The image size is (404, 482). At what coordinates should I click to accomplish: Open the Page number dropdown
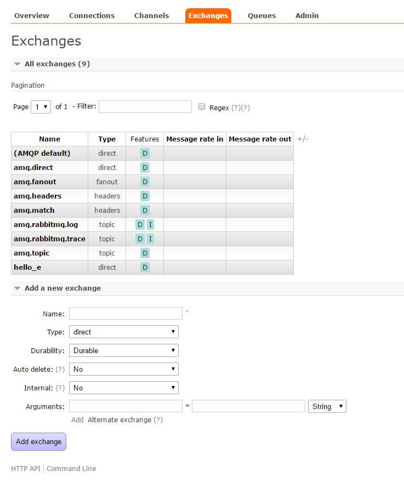point(41,107)
